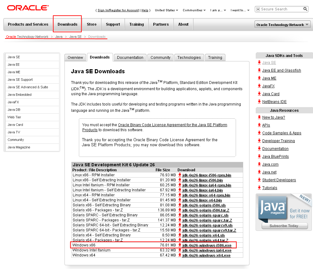
Task: Click arrow icon beside Java Card in right panel
Action: (x=259, y=93)
